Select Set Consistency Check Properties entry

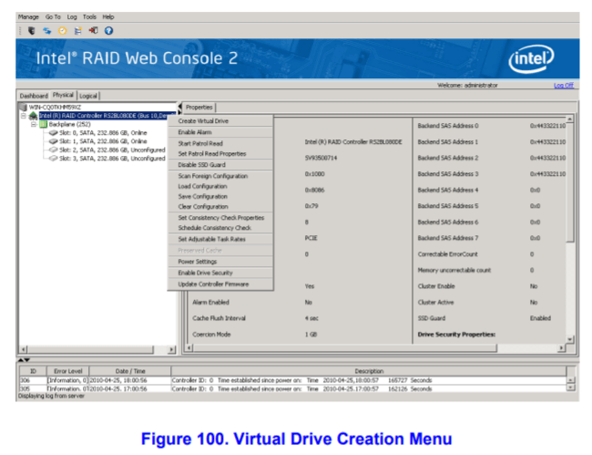[x=220, y=218]
